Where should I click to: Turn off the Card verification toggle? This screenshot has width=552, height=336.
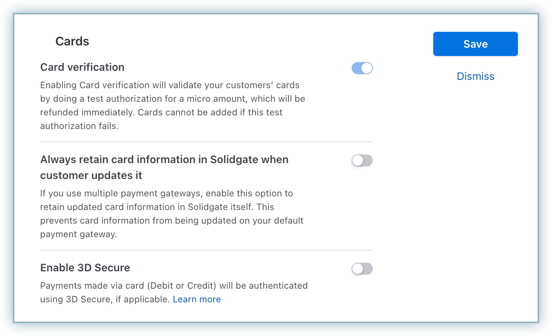(362, 68)
